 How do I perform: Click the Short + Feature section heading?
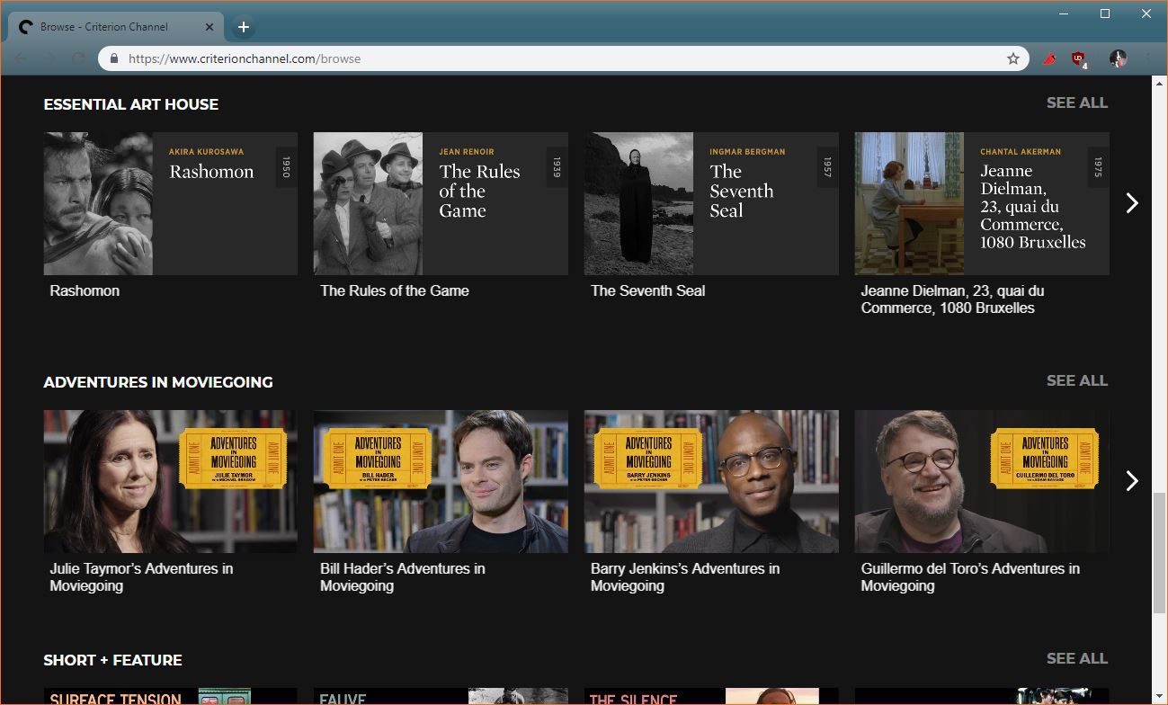[x=113, y=660]
